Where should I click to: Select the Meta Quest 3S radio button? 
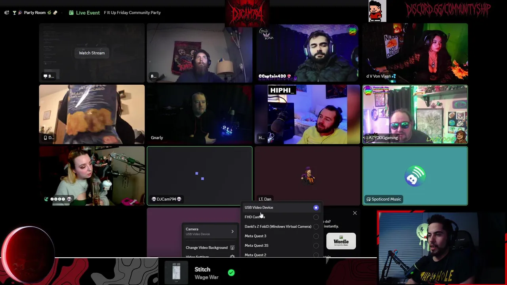(x=316, y=245)
